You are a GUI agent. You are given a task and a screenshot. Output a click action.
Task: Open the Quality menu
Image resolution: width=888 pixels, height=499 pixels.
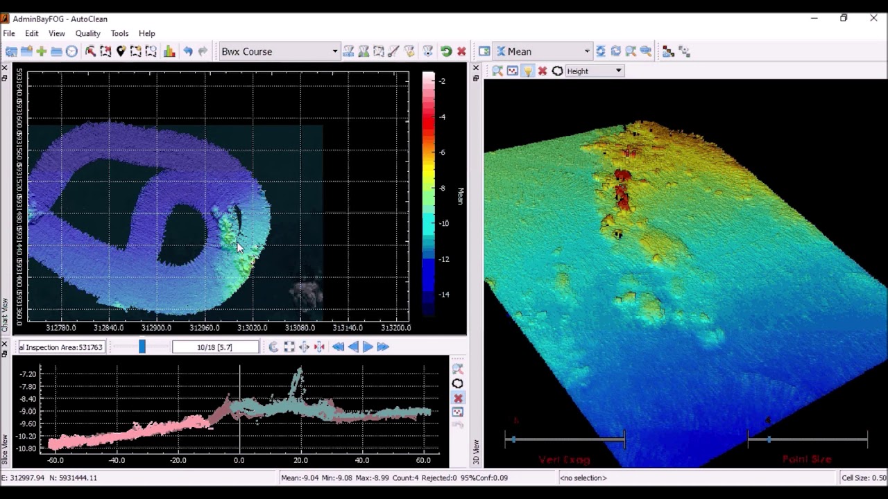(88, 33)
